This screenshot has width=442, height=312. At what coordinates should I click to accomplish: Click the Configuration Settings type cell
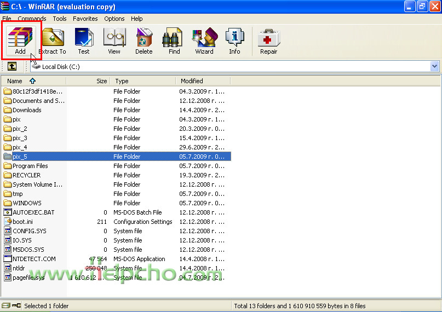pos(142,222)
